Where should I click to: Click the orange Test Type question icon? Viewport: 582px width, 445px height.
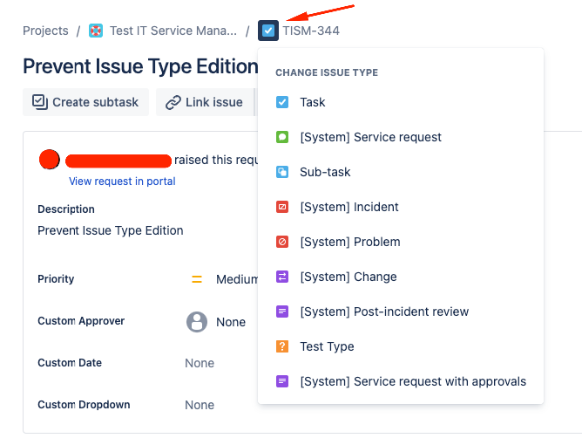tap(282, 346)
